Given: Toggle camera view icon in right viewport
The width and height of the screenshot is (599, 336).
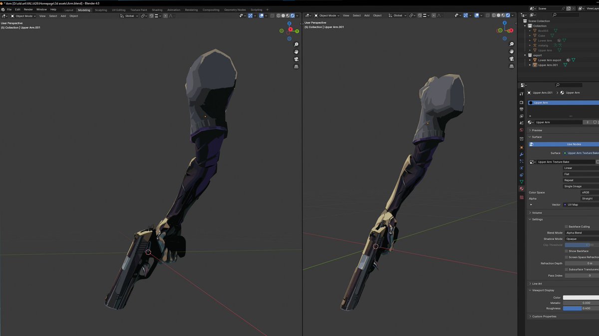Looking at the screenshot, I should point(513,59).
